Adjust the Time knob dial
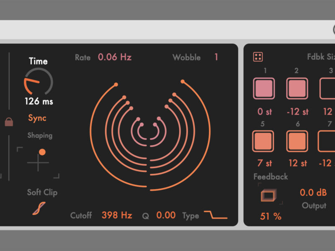 pos(39,81)
